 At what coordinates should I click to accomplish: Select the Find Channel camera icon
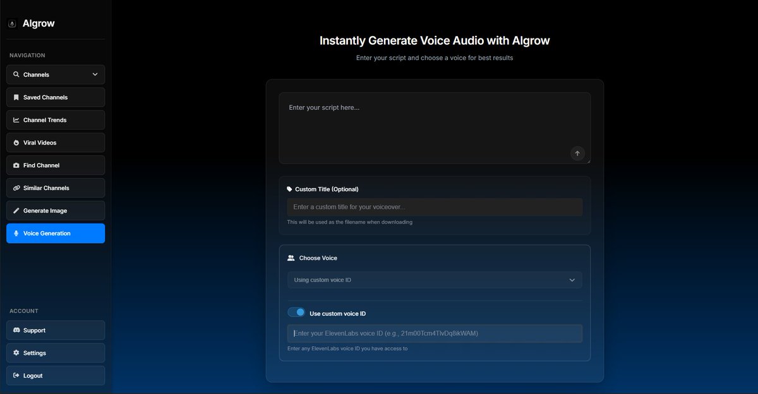(x=16, y=165)
